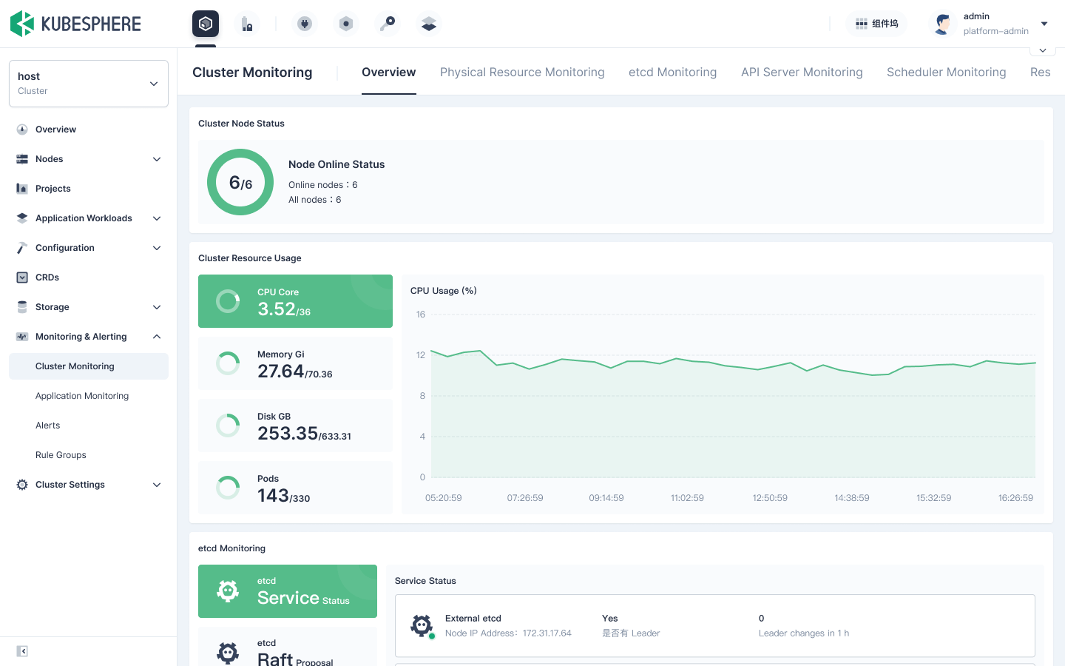The image size is (1065, 666).
Task: Open the key-shaped icon in top bar
Action: (388, 24)
